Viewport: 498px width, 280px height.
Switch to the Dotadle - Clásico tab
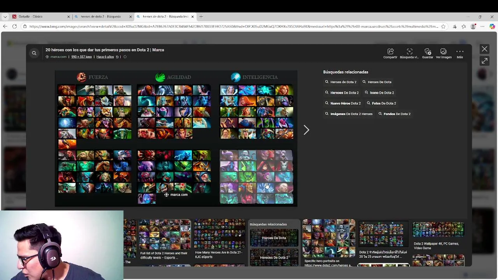41,17
